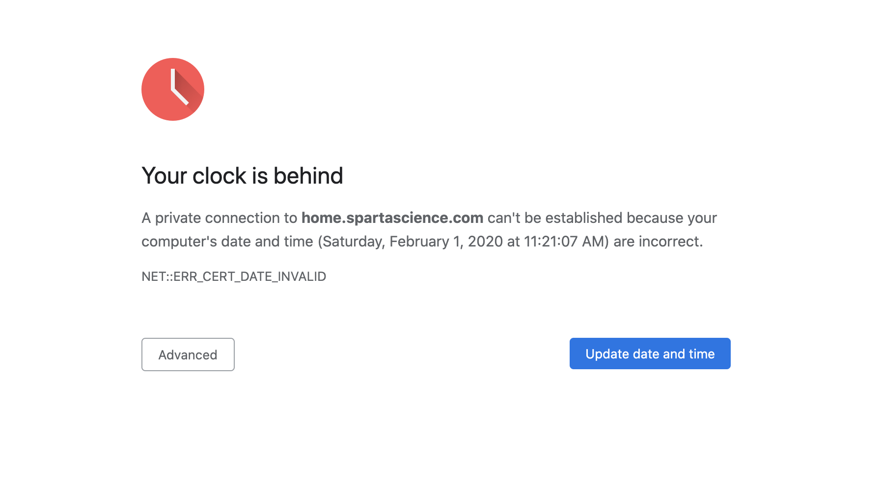The height and width of the screenshot is (491, 881).
Task: Click the 'are incorrect.' text
Action: pos(659,242)
